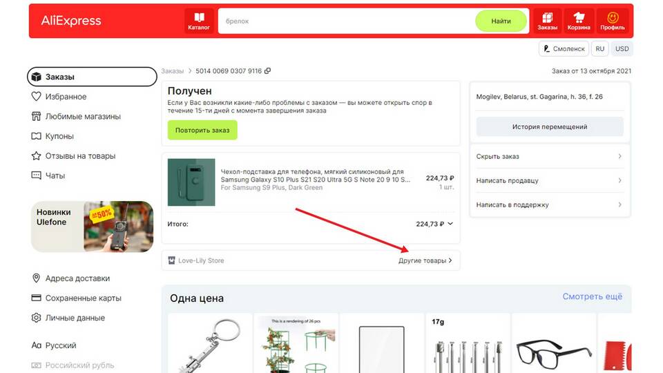Open the Другие товары link
Viewport: 663px width, 373px height.
pyautogui.click(x=425, y=260)
